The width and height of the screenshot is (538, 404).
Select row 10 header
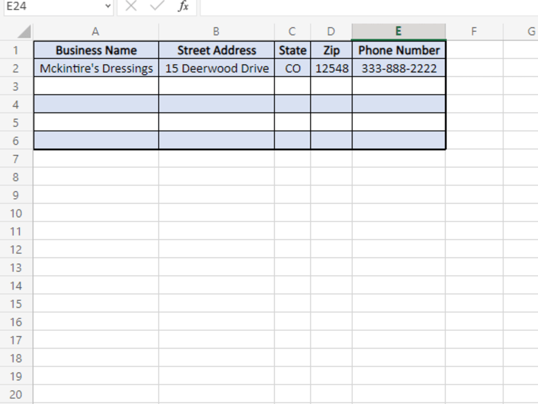pyautogui.click(x=16, y=213)
